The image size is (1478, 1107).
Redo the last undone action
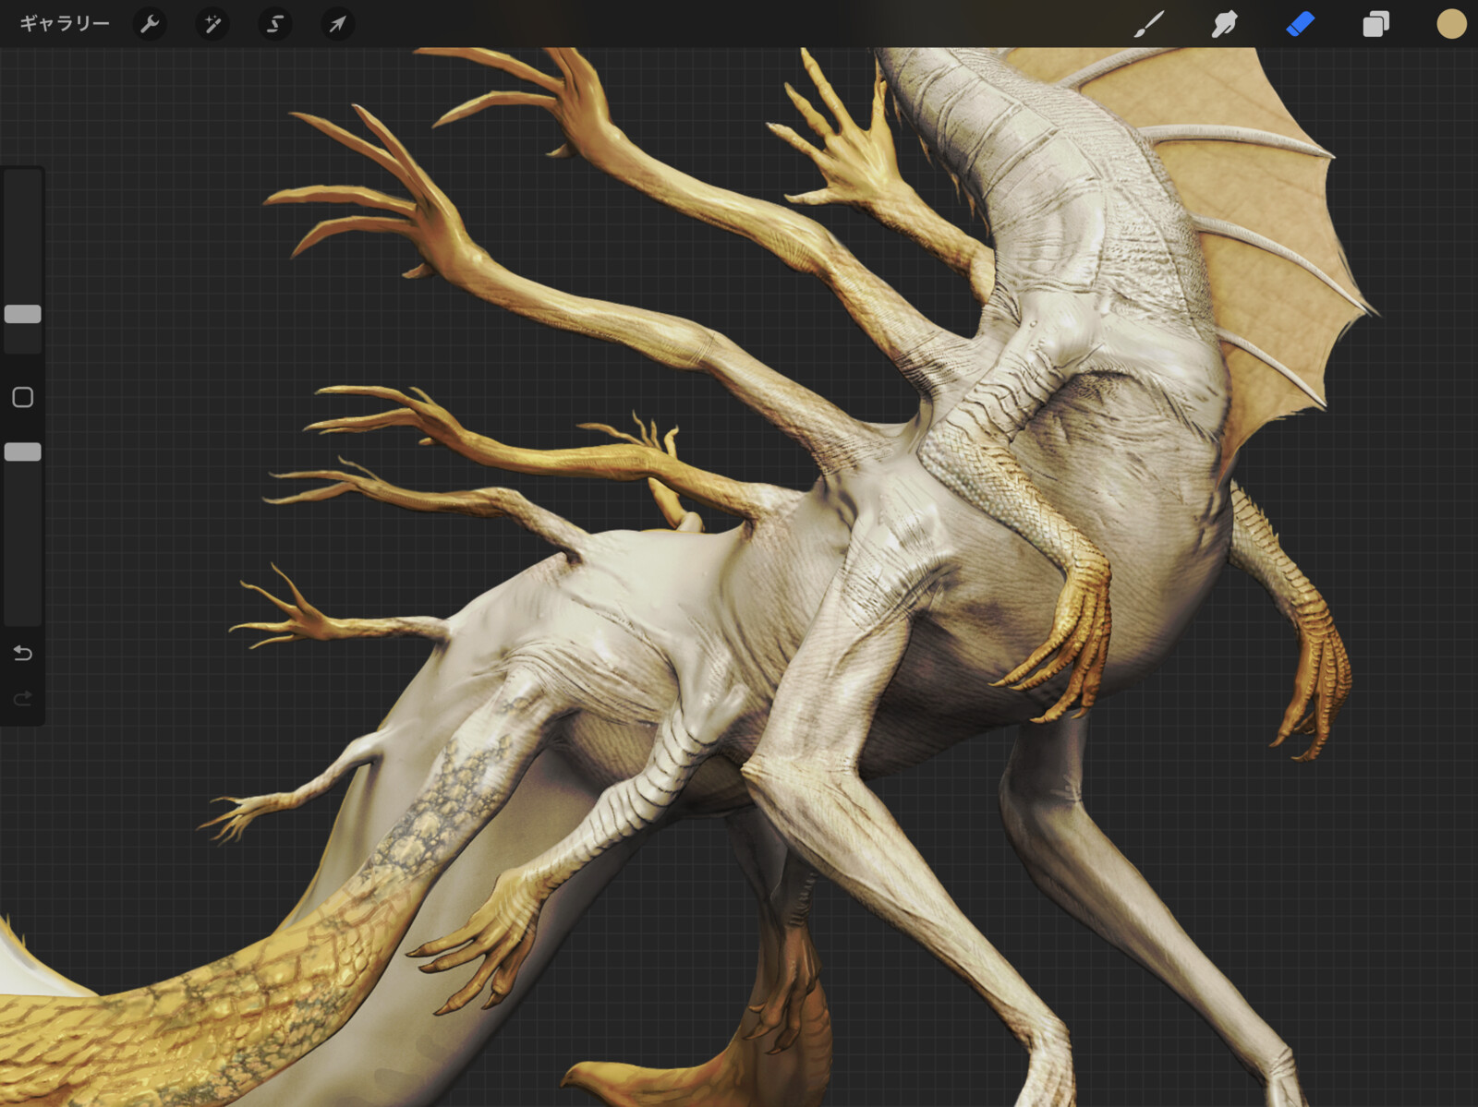point(23,698)
